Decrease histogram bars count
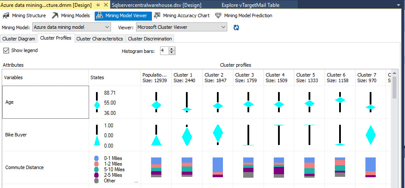The height and width of the screenshot is (188, 405). point(172,52)
